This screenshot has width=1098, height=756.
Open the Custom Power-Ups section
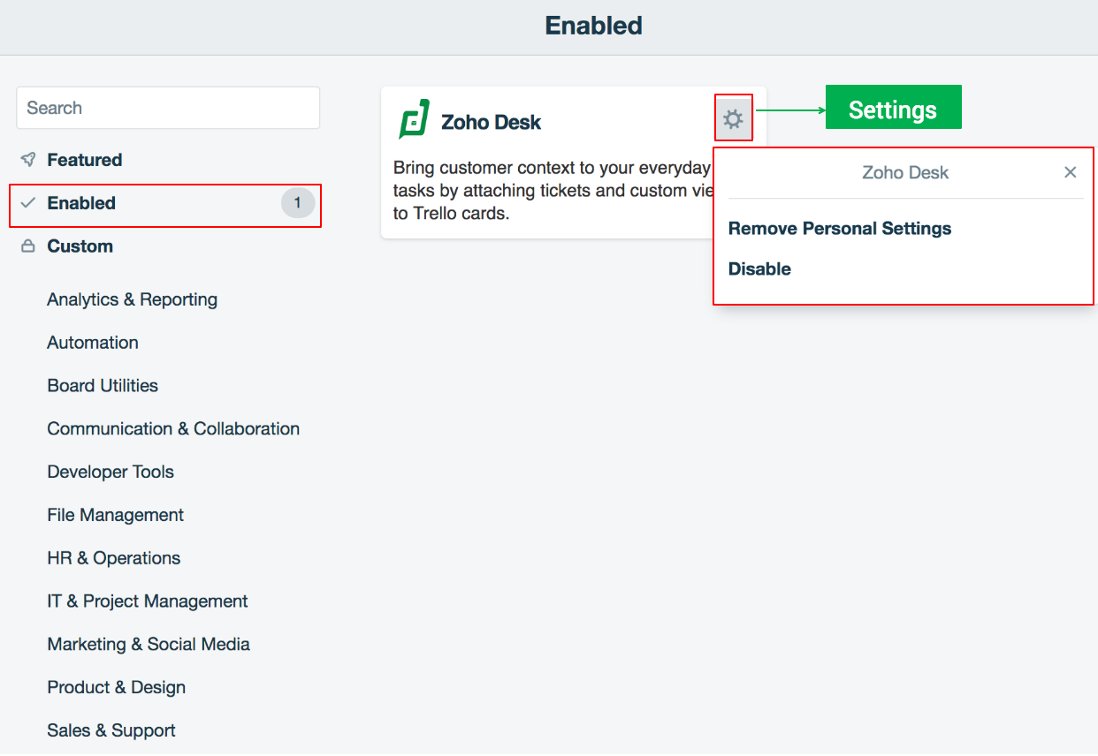click(80, 246)
